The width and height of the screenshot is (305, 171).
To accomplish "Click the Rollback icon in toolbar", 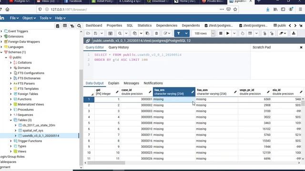I will click(x=272, y=33).
